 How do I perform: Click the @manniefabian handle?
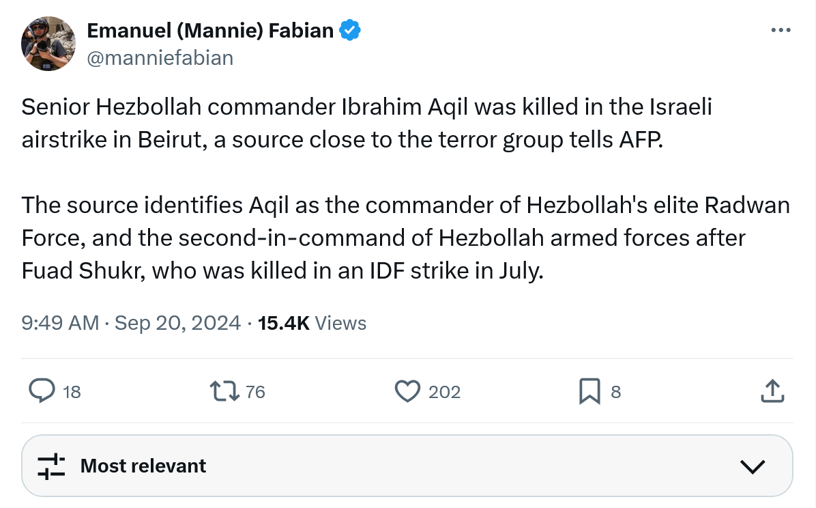(160, 58)
